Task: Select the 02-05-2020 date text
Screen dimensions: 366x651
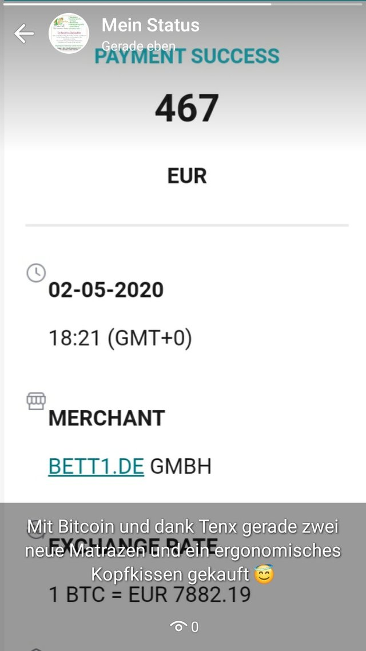Action: point(106,290)
